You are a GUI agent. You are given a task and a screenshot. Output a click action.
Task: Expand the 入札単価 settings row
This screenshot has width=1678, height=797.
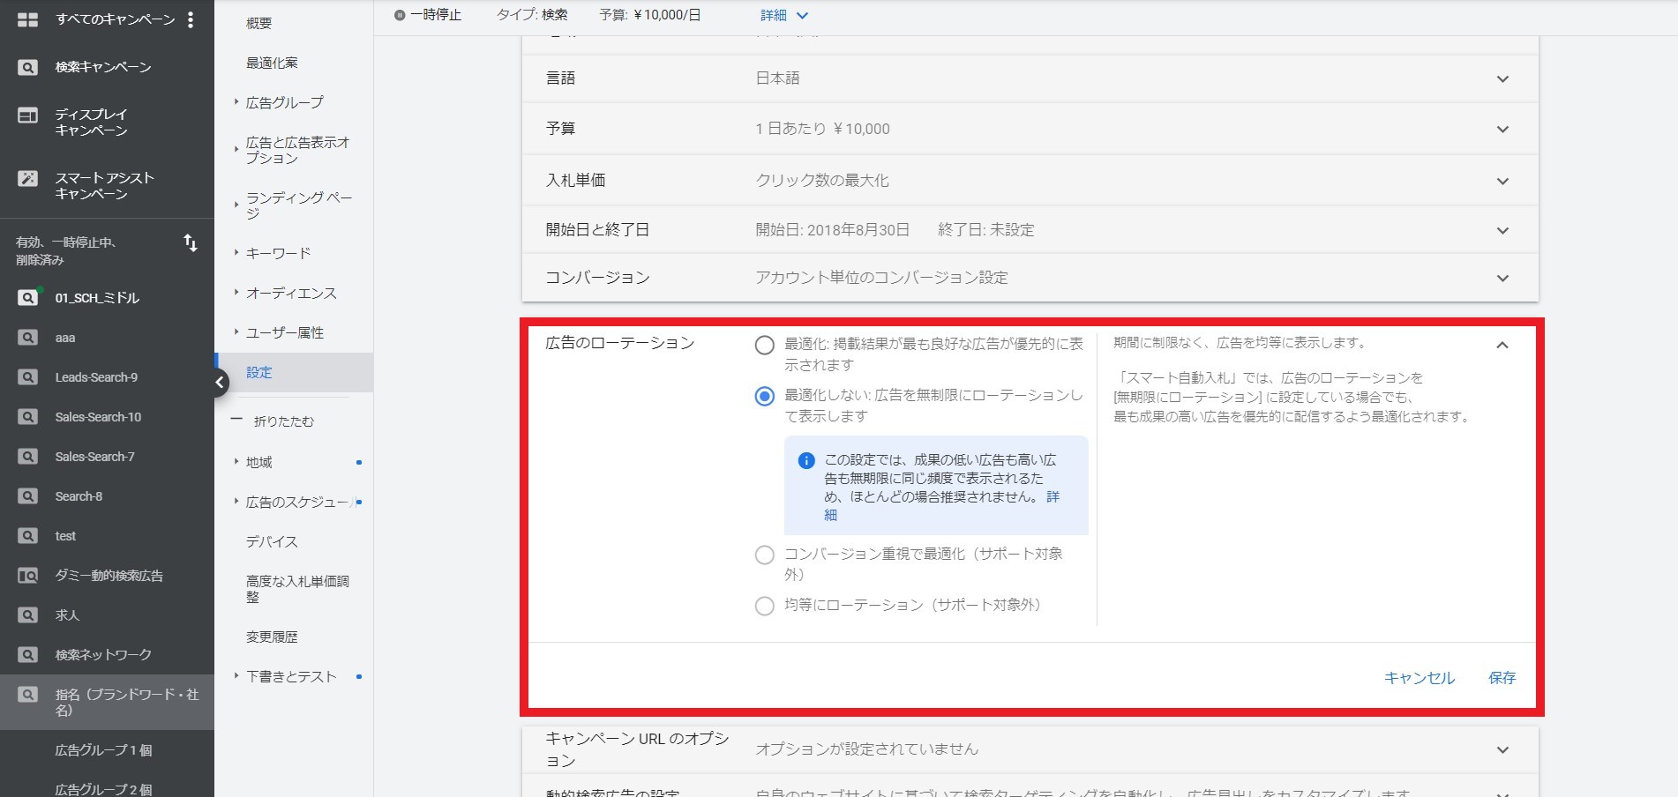[x=1030, y=181]
